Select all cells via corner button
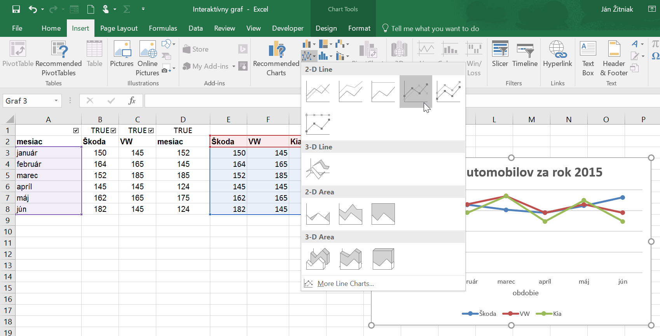This screenshot has width=660, height=336. (x=8, y=119)
